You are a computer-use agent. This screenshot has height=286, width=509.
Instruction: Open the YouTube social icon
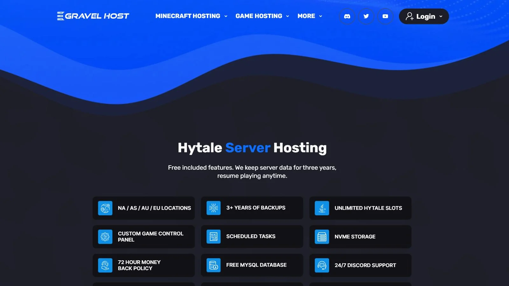click(x=385, y=16)
